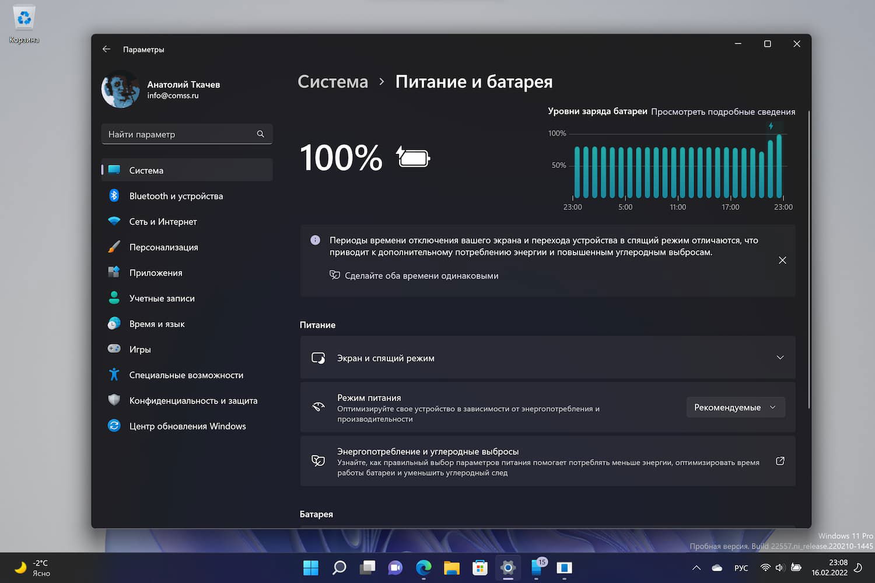The height and width of the screenshot is (583, 875).
Task: Click the Сделайте оба времени одинаковыми link
Action: coord(421,276)
